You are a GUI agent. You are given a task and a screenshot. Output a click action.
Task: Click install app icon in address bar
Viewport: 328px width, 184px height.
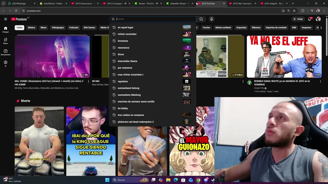coord(283,11)
